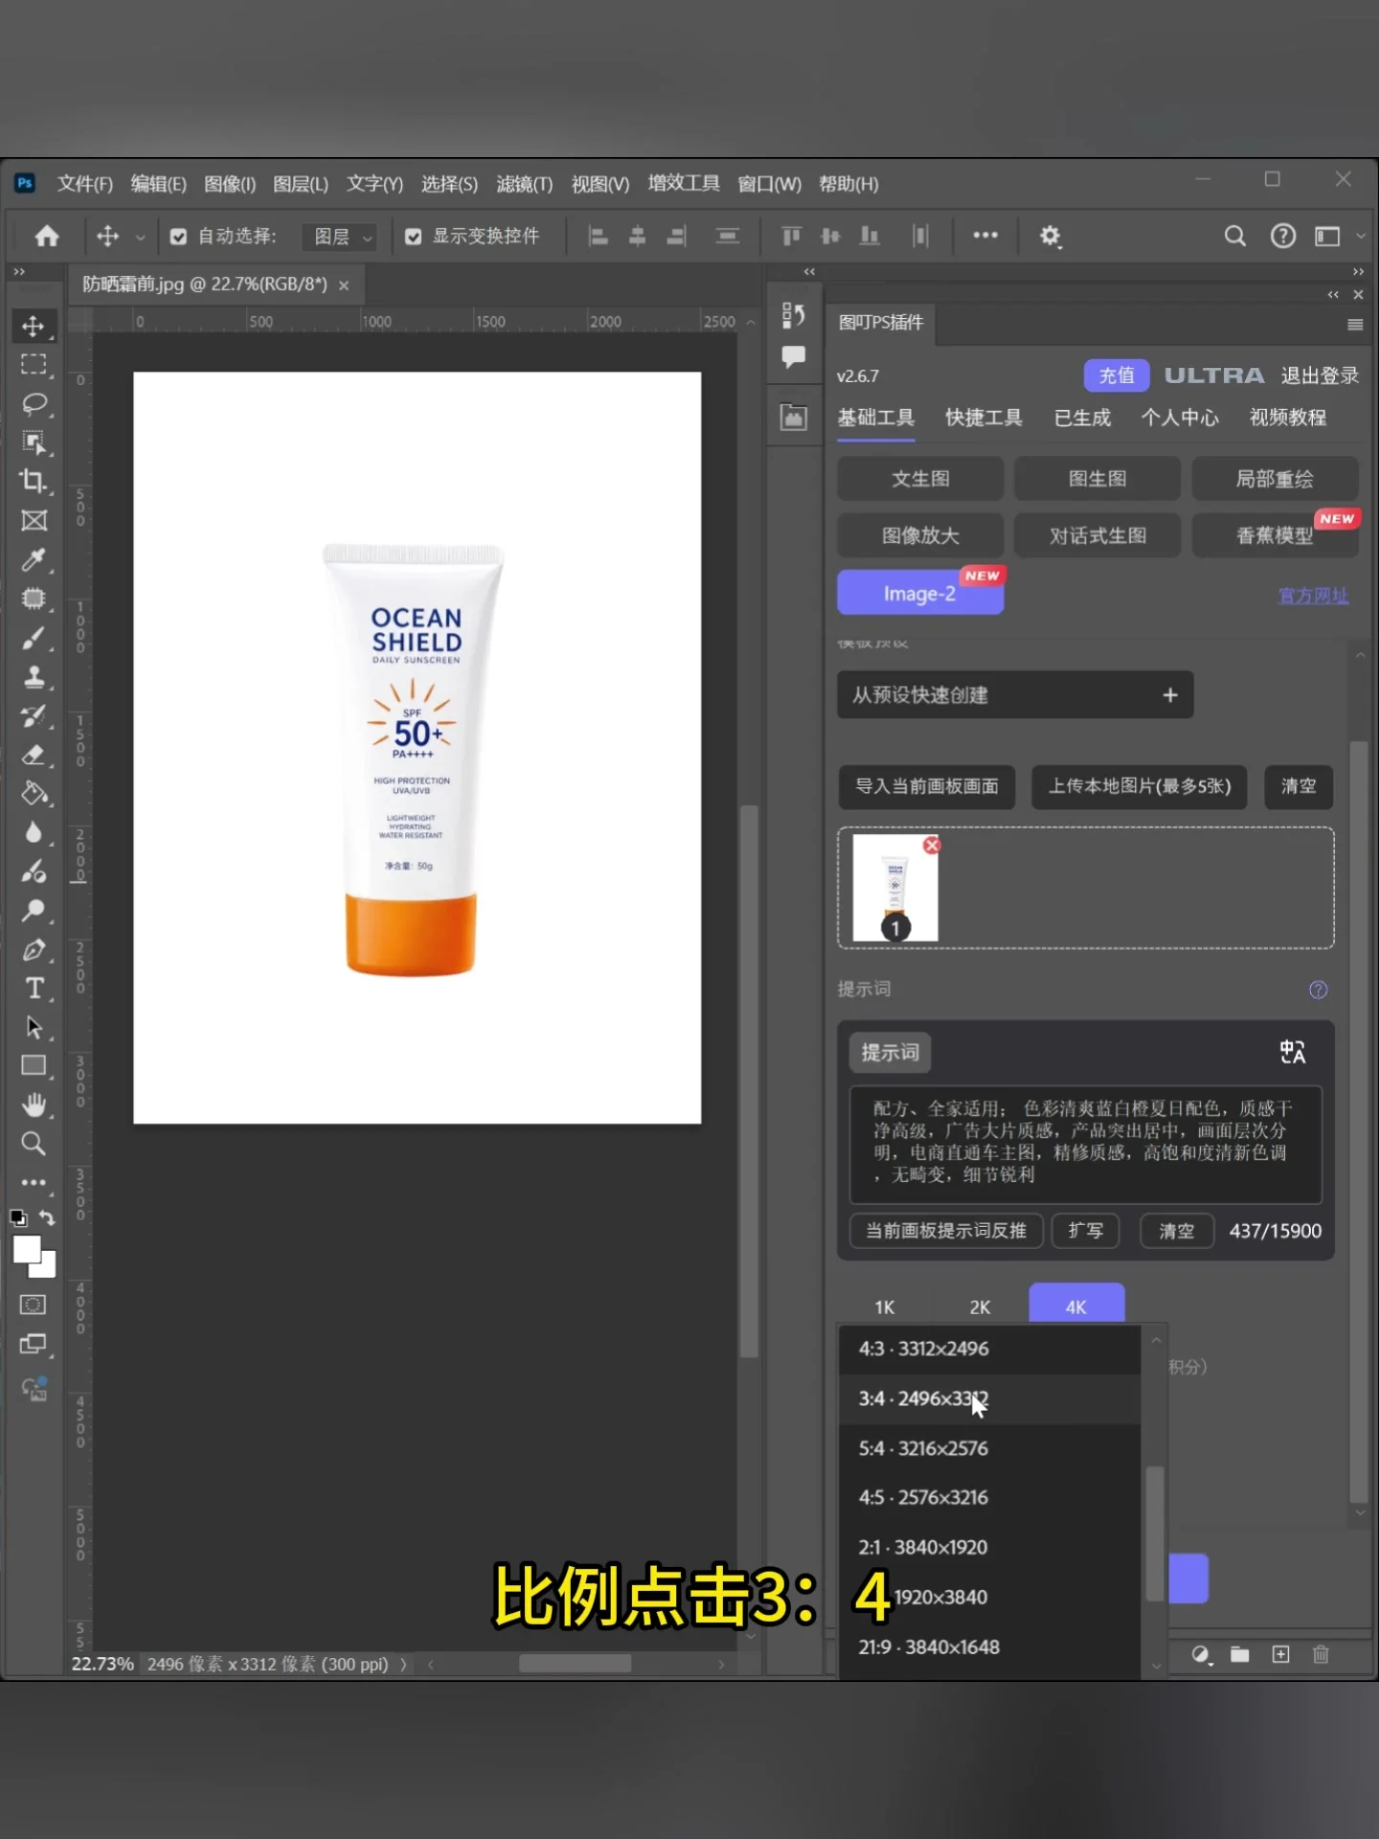
Task: Open the 滤镜(T) menu
Action: 525,184
